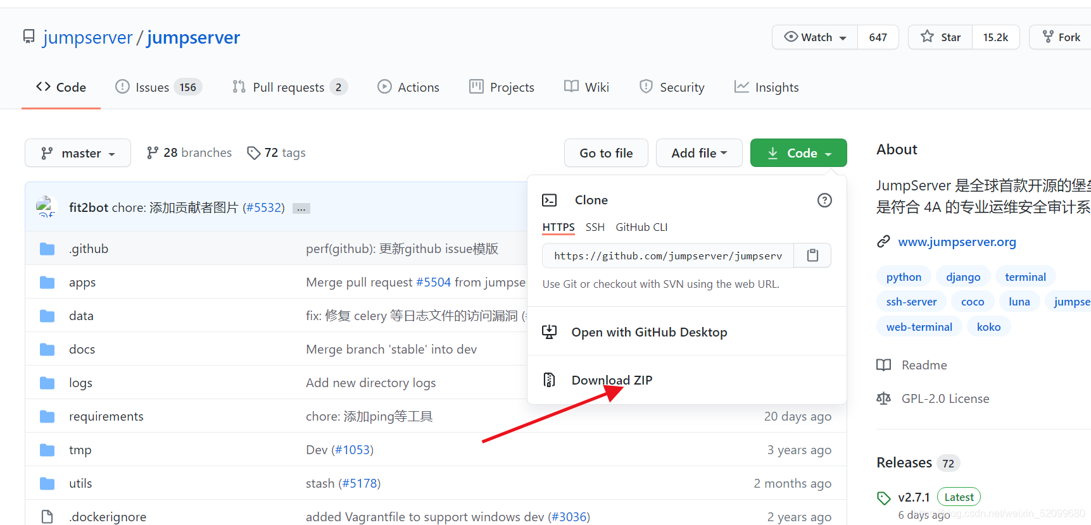1091x525 pixels.
Task: Open the Add file dropdown
Action: (699, 153)
